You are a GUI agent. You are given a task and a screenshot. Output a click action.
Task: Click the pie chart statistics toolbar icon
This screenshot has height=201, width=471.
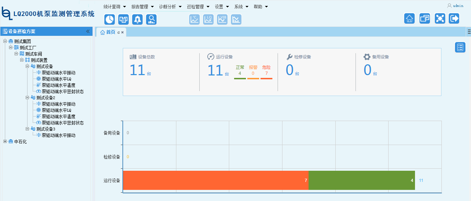click(x=110, y=19)
